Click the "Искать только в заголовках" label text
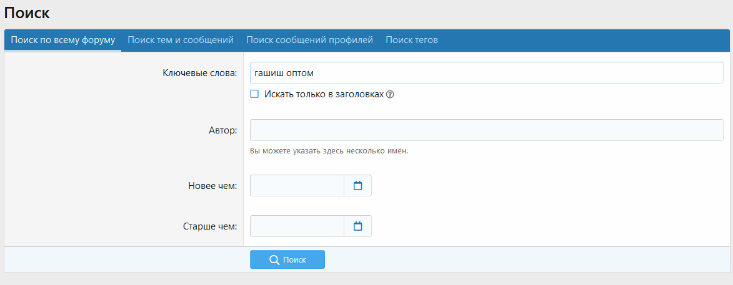This screenshot has width=733, height=285. tap(324, 95)
